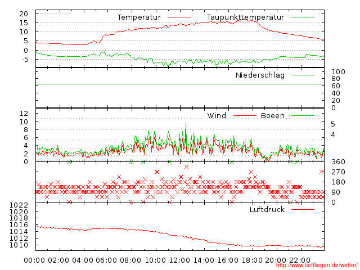This screenshot has width=360, height=270.
Task: Click red line sample beside Wind legend
Action: click(245, 116)
